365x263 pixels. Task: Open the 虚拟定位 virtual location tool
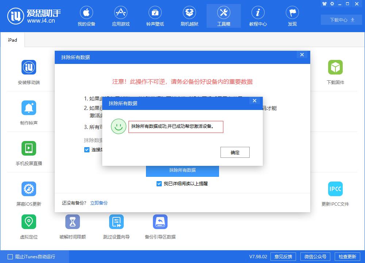[x=29, y=226]
